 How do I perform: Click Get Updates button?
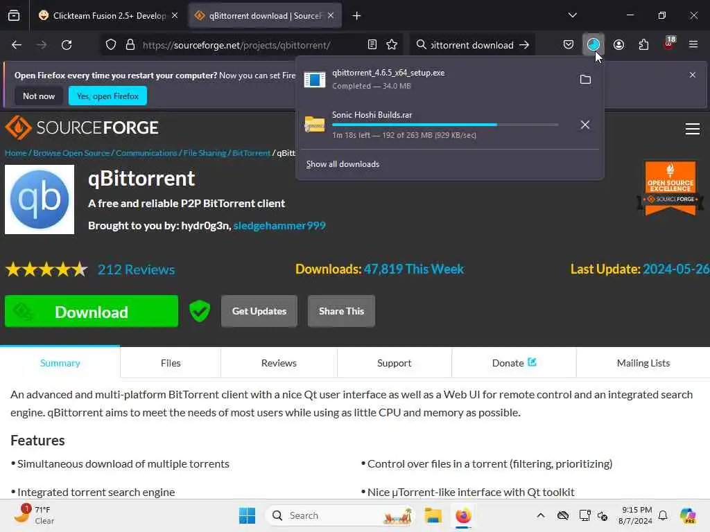coord(259,311)
